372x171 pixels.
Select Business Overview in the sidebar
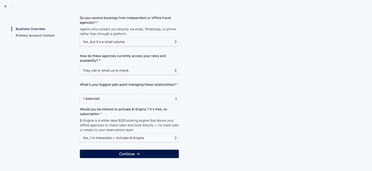coord(30,29)
